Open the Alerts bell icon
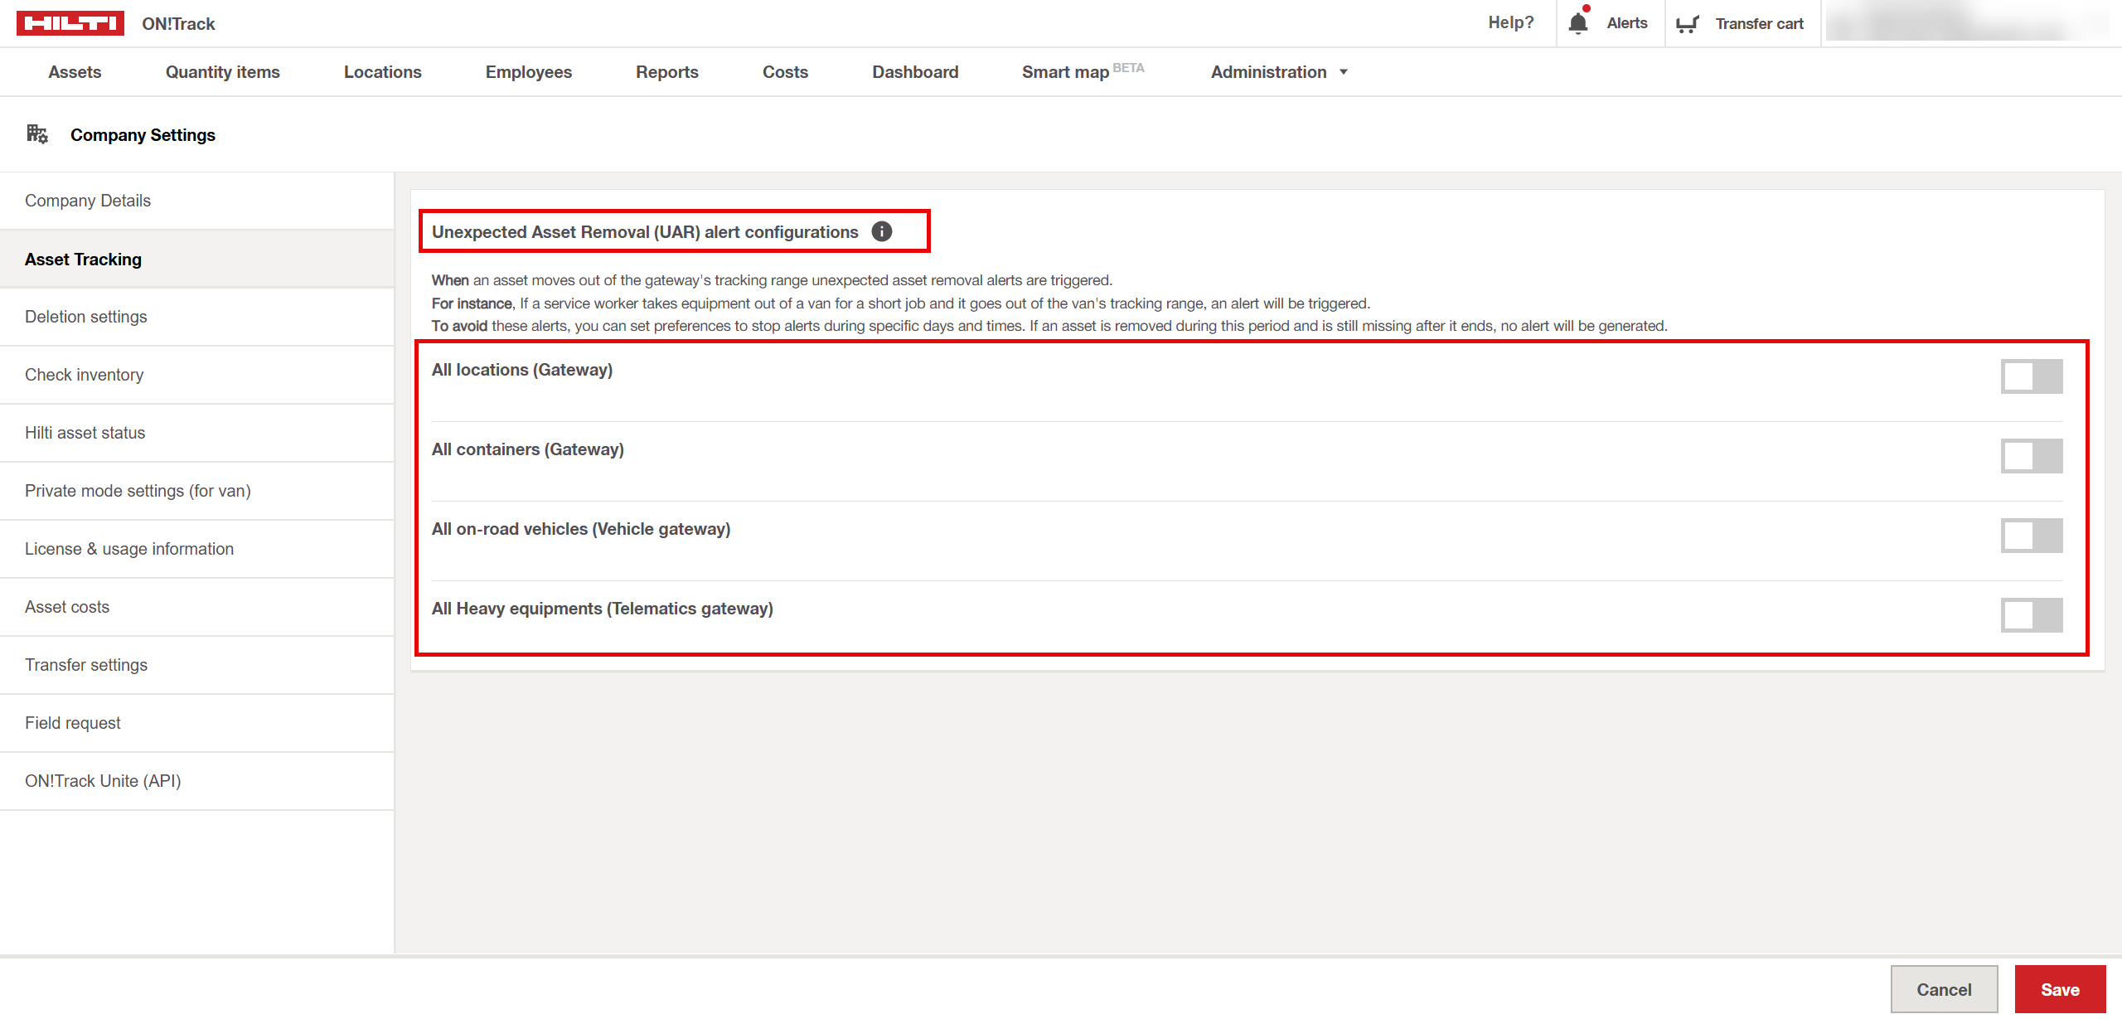 1578,23
